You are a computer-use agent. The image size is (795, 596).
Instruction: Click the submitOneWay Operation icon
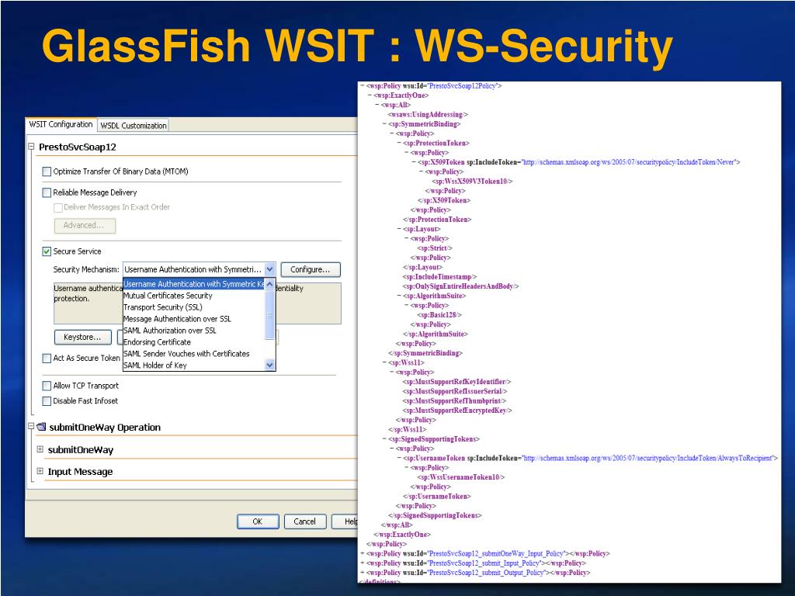pyautogui.click(x=41, y=428)
